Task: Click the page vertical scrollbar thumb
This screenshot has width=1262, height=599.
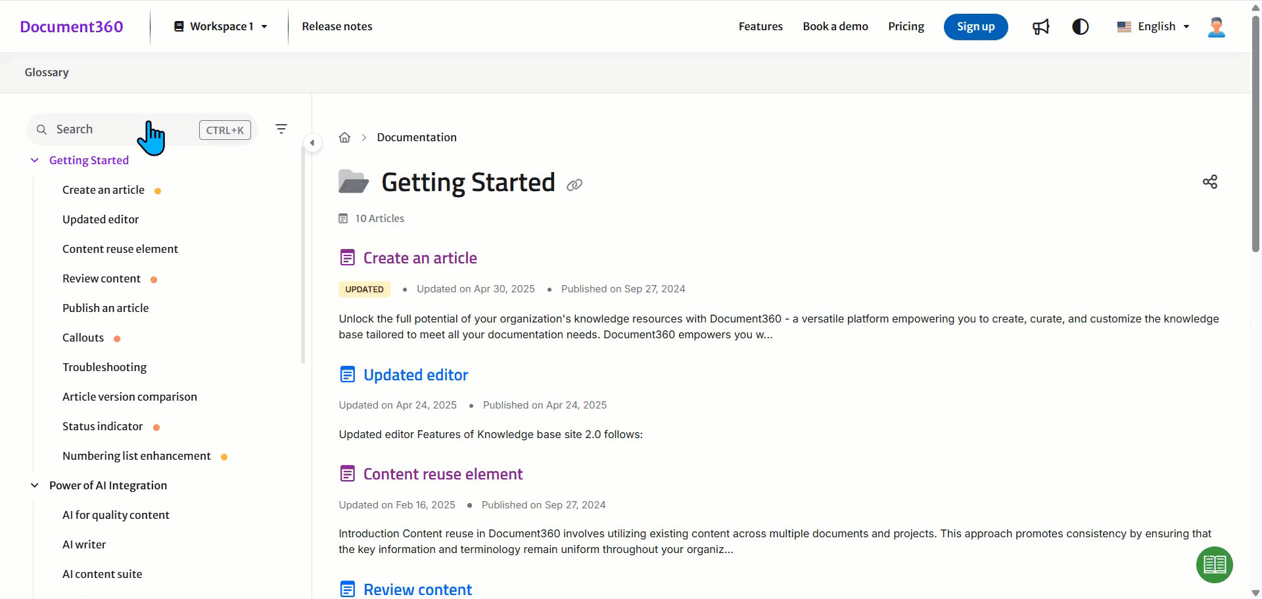Action: tap(1255, 135)
